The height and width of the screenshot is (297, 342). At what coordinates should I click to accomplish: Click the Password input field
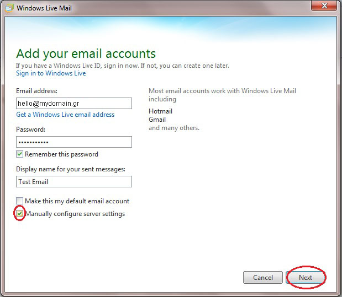click(x=74, y=142)
